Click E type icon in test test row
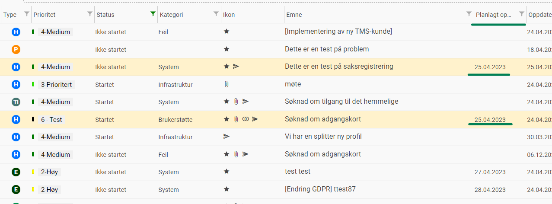Viewport: 552px width, 204px height. click(x=16, y=172)
